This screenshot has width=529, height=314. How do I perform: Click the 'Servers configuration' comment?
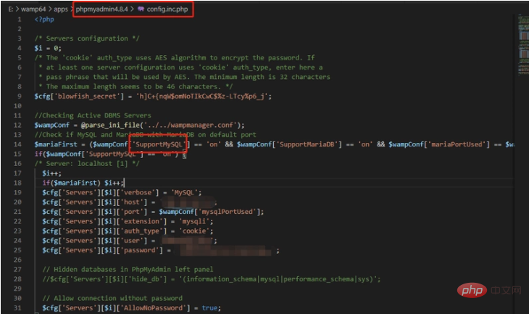(x=87, y=38)
